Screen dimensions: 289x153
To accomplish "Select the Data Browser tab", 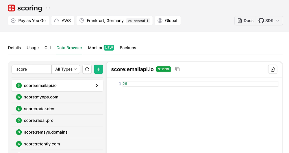I will 69,48.
